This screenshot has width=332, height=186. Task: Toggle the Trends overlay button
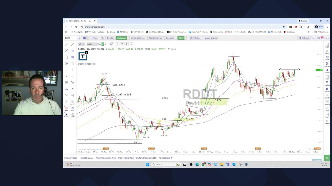(x=110, y=38)
